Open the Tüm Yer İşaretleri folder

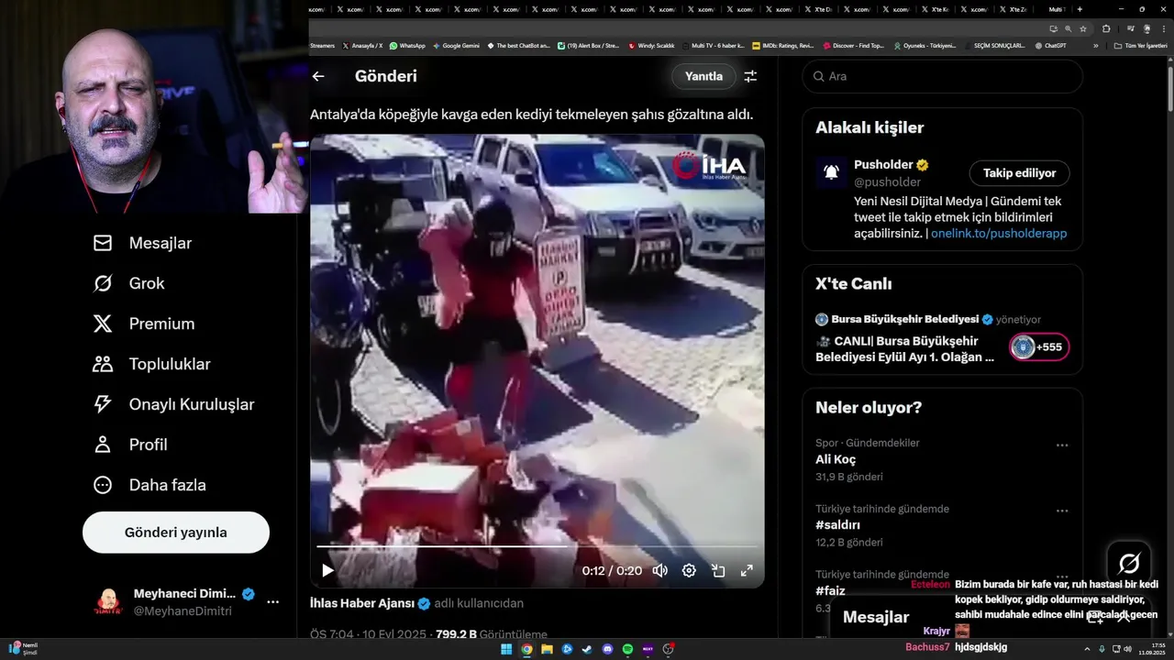pyautogui.click(x=1141, y=45)
